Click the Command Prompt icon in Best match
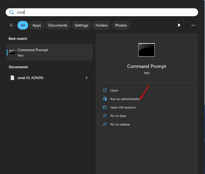The width and height of the screenshot is (205, 174). pos(12,52)
